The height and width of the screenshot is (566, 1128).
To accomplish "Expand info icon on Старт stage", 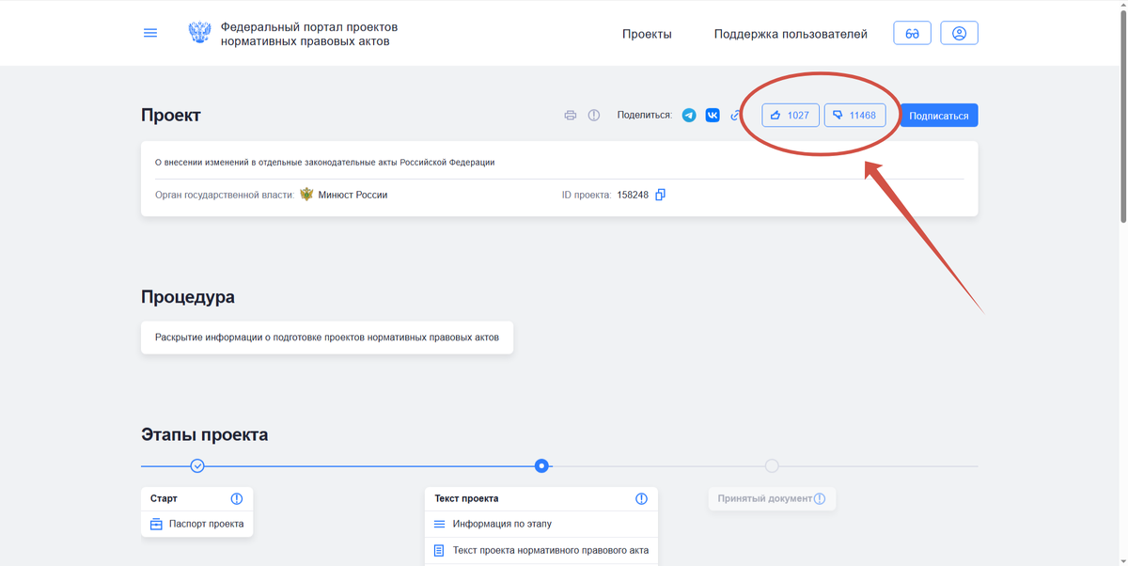I will [x=236, y=498].
